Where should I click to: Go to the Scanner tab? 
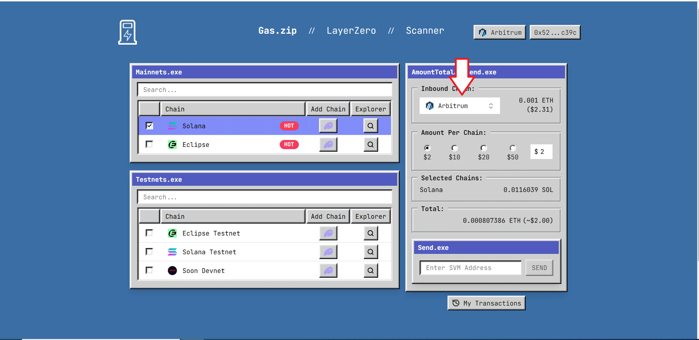pyautogui.click(x=425, y=31)
